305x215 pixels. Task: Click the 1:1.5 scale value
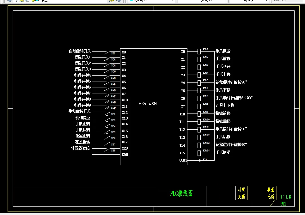pos(285,197)
